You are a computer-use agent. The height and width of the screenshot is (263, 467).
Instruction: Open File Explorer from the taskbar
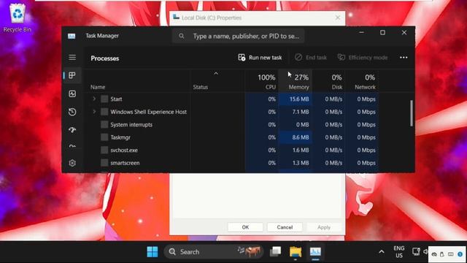pyautogui.click(x=296, y=252)
